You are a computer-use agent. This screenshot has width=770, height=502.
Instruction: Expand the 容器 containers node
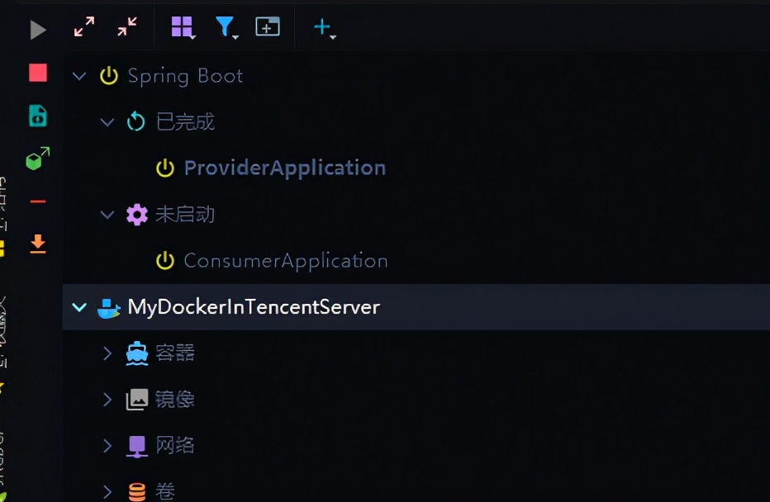(x=108, y=353)
